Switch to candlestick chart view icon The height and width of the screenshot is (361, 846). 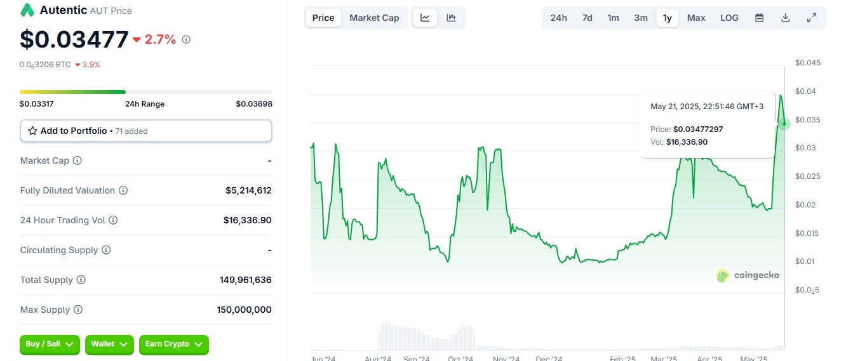[x=451, y=18]
